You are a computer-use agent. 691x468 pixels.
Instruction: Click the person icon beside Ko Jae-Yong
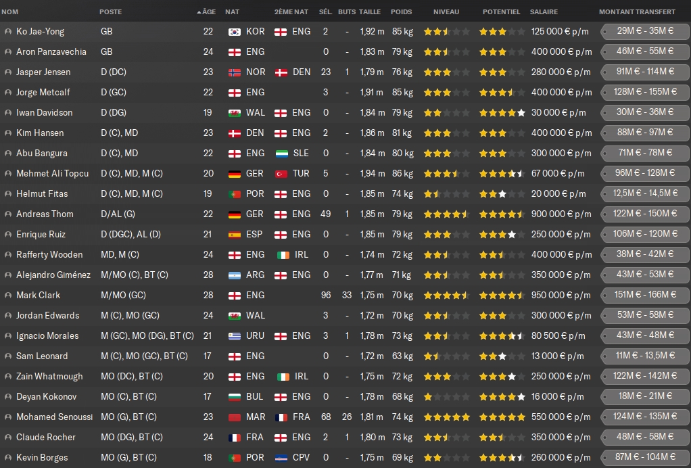(7, 32)
